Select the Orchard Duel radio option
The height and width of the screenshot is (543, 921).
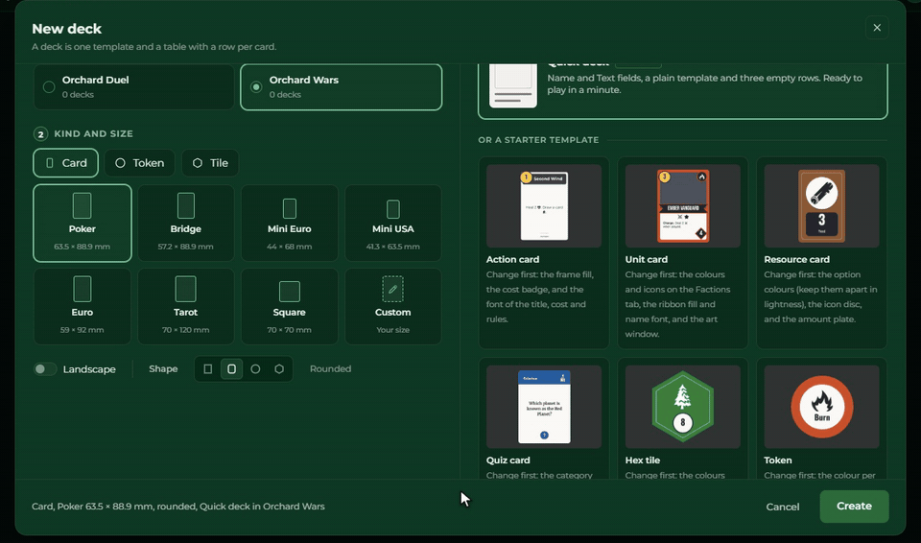pyautogui.click(x=134, y=87)
